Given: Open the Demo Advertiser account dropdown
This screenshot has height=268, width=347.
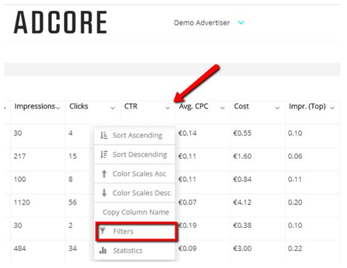Looking at the screenshot, I should (x=240, y=23).
